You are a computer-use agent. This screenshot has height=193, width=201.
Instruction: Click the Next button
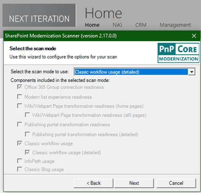[134, 183]
